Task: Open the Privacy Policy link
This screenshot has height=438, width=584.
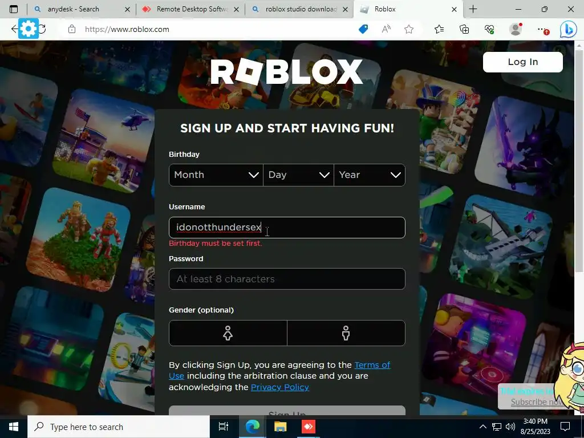Action: 279,387
